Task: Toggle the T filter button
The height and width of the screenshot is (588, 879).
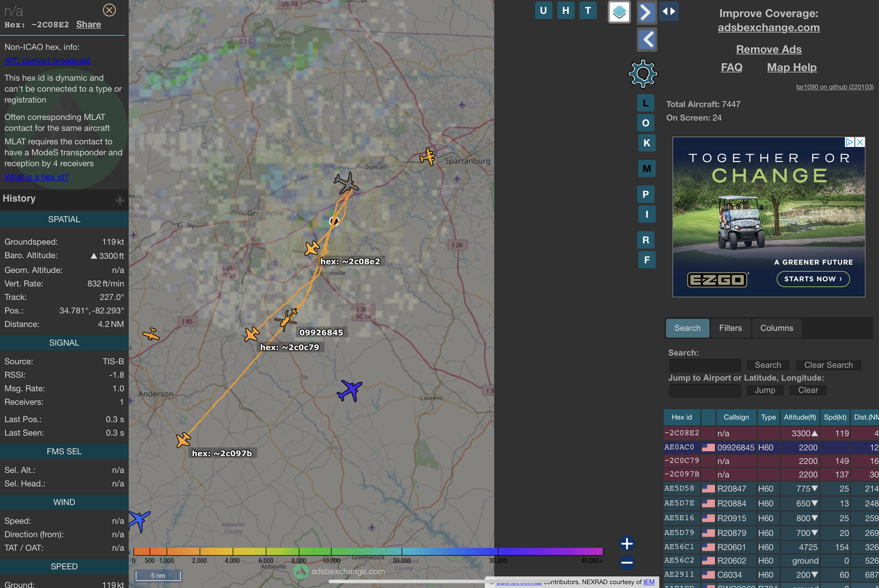Action: coord(588,11)
